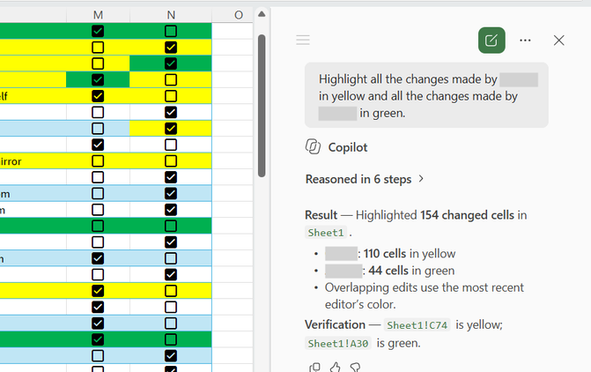Image resolution: width=591 pixels, height=372 pixels.
Task: Start a new chat with green compose button
Action: 491,40
